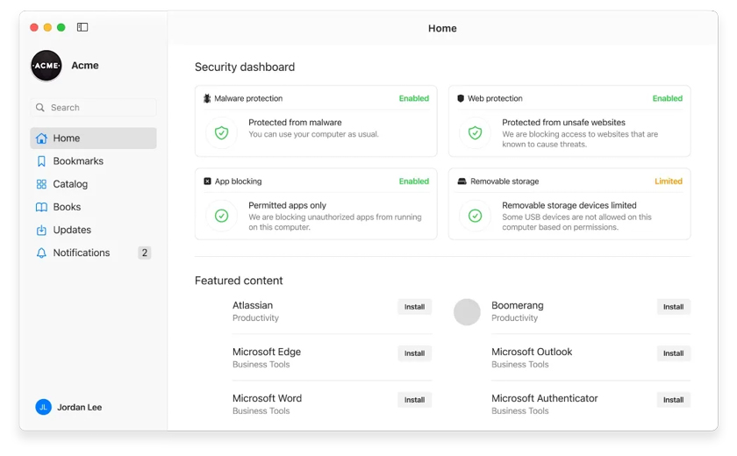This screenshot has height=456, width=737.
Task: Click the Acme logo avatar
Action: coord(47,66)
